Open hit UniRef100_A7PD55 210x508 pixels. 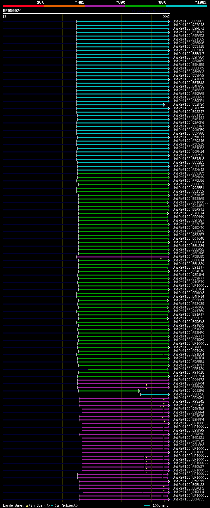(188, 108)
